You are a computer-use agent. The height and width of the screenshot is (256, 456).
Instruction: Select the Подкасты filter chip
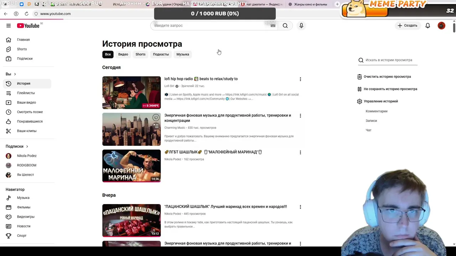pos(161,54)
